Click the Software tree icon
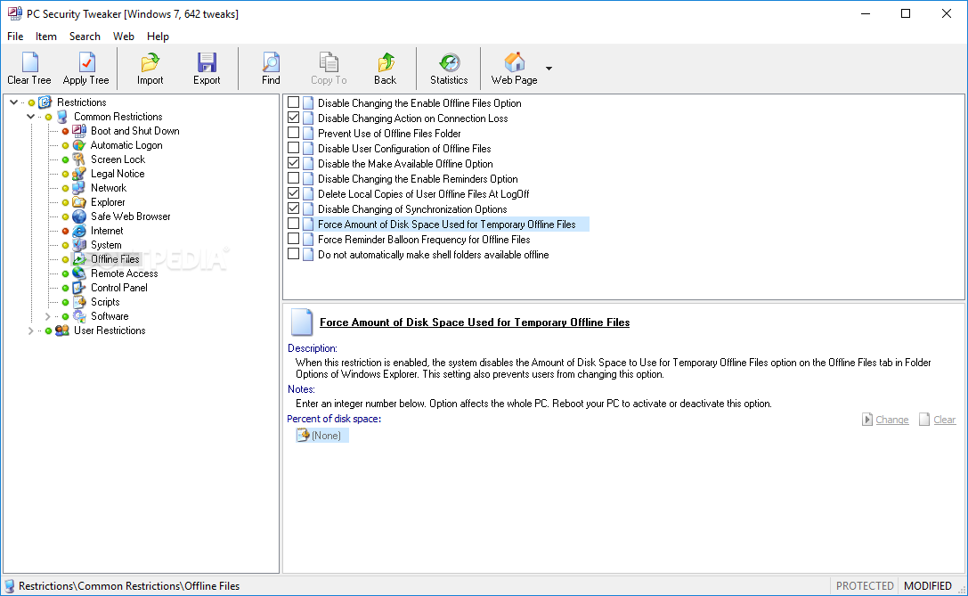The width and height of the screenshot is (968, 596). 79,316
